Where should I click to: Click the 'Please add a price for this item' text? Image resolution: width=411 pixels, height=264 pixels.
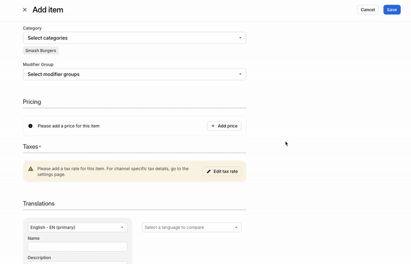pos(68,126)
